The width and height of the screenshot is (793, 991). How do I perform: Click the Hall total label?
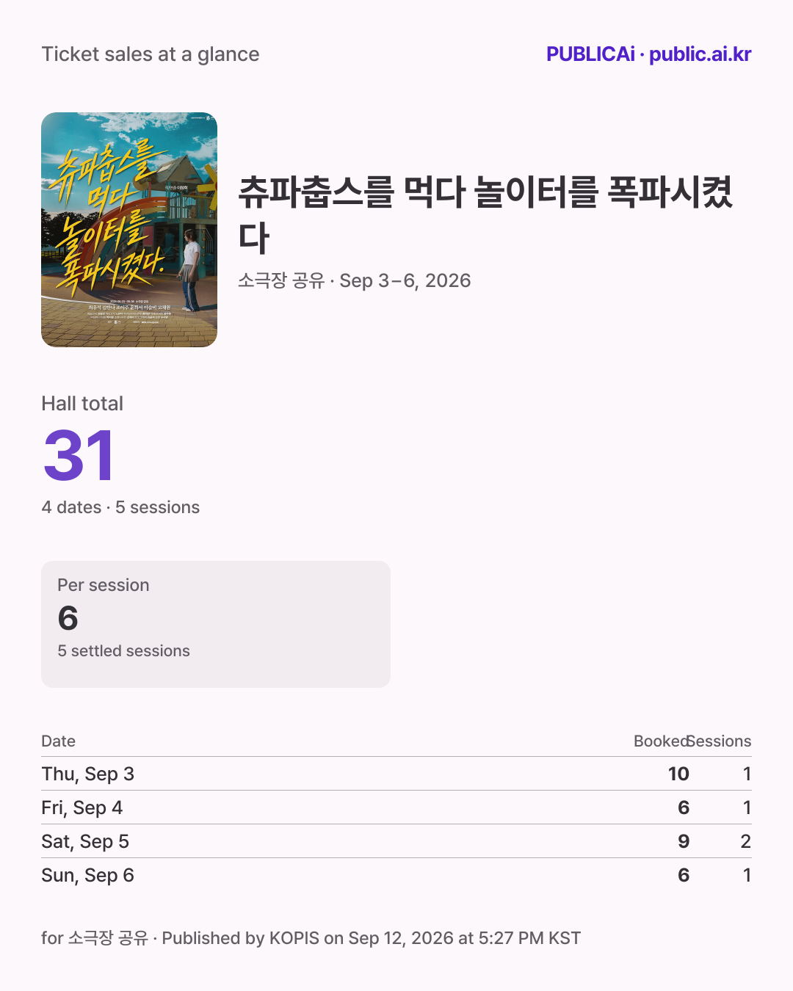[82, 404]
